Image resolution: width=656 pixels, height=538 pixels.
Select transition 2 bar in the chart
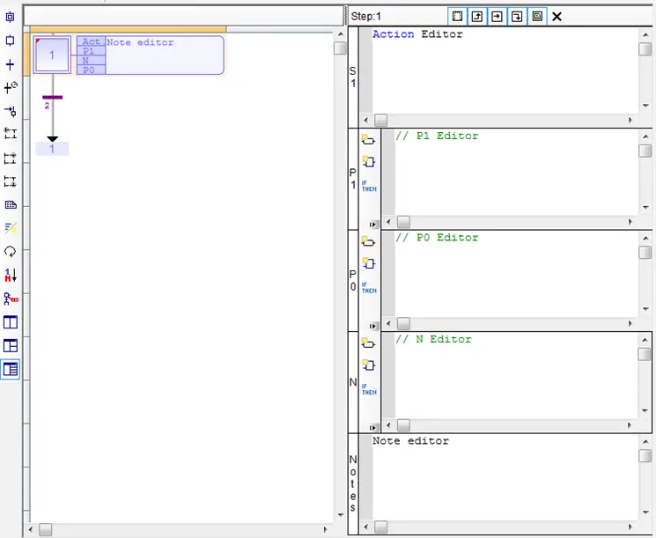(52, 98)
